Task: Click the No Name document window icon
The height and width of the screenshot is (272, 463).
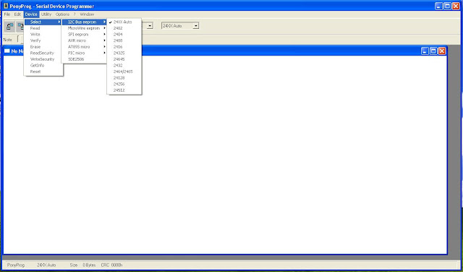Action: (x=7, y=51)
